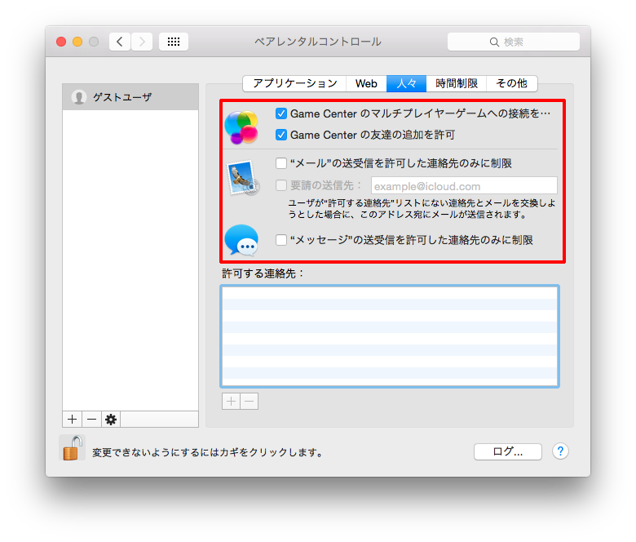Viewport: 636px width, 542px height.
Task: Click the guest user avatar icon
Action: [x=79, y=97]
